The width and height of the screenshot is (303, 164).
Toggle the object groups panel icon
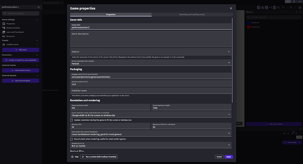point(263,7)
